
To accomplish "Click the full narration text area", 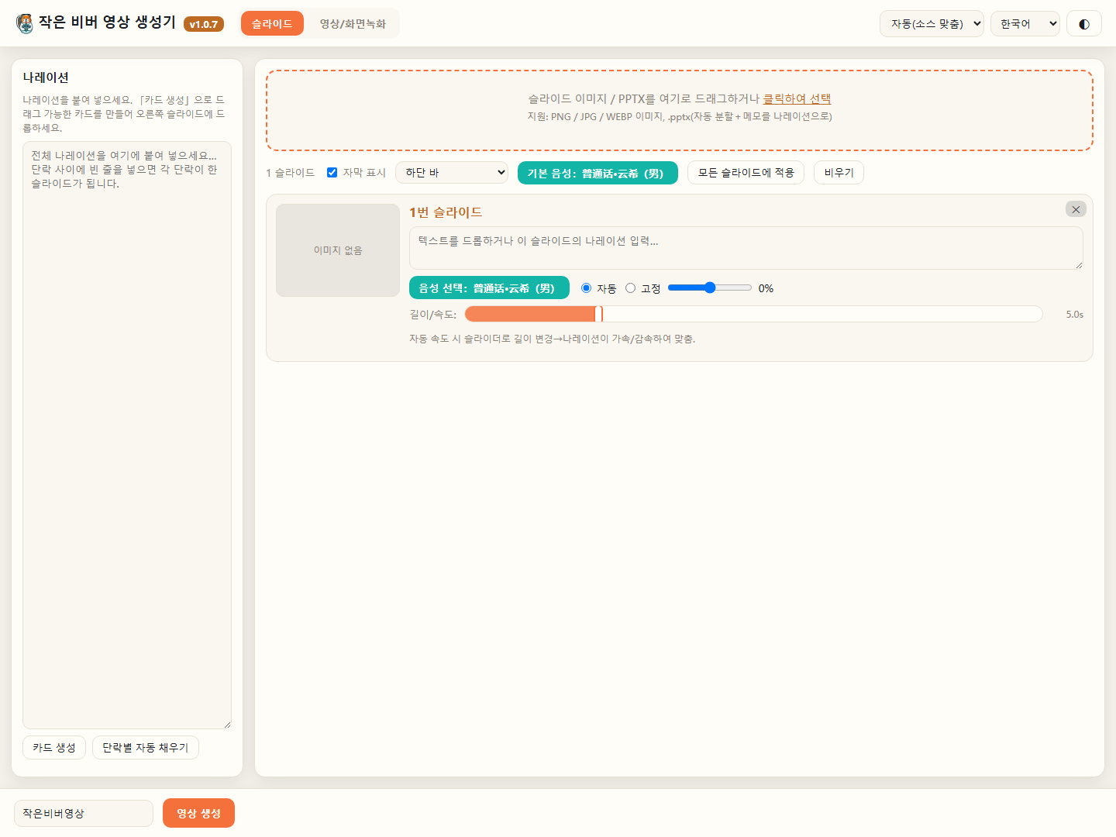I will 127,435.
